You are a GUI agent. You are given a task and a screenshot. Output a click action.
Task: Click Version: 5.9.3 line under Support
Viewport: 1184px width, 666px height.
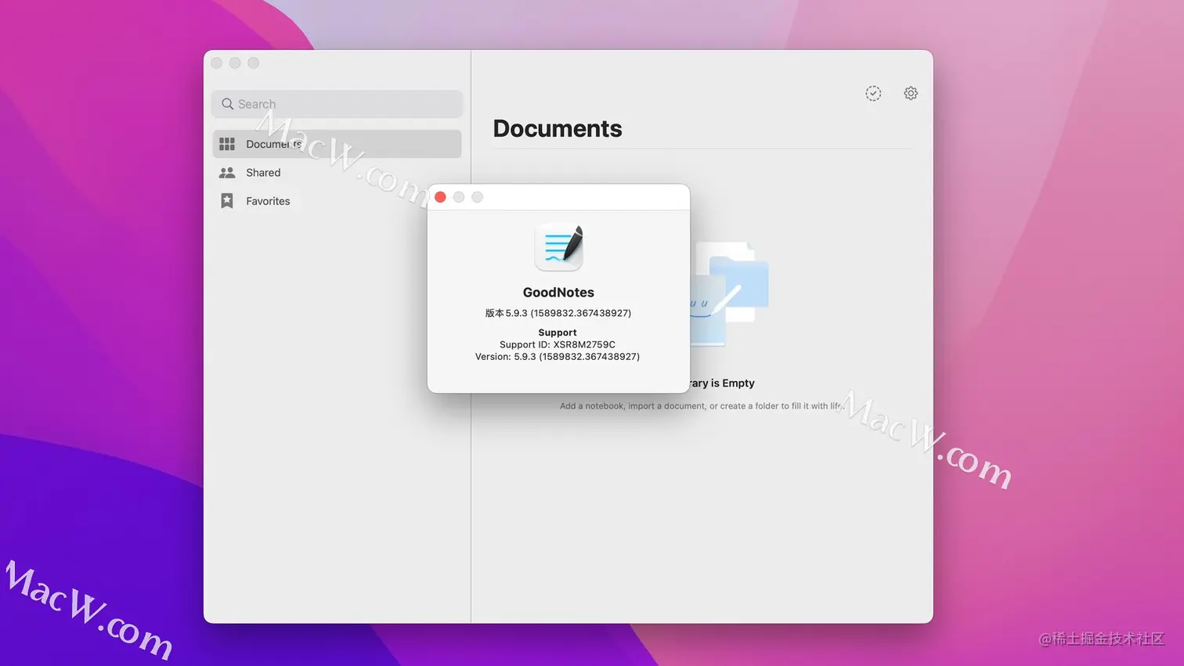point(558,356)
